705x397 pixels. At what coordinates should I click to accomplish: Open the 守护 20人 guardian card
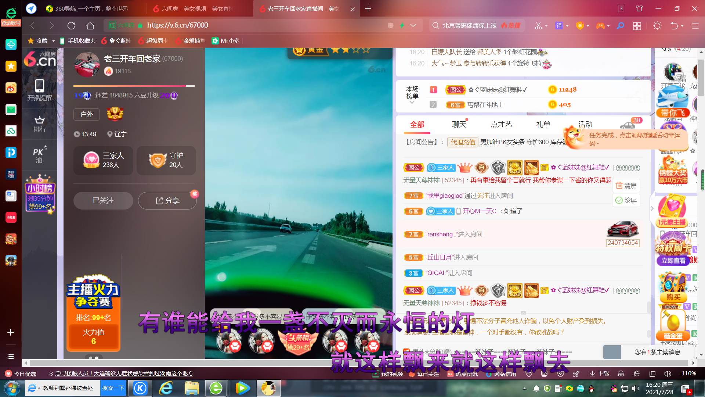point(166,160)
